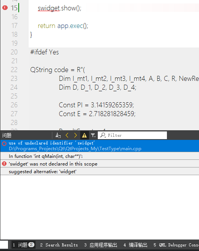Click red error icon beside 'swidget' was not declared

pos(4,164)
